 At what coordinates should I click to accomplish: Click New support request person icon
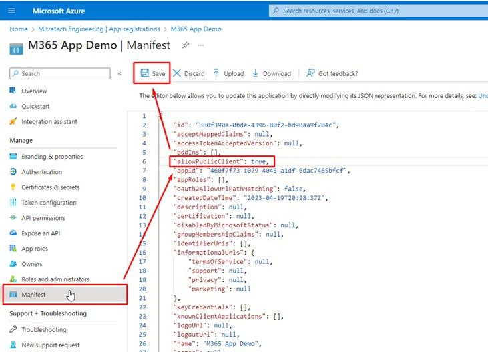click(13, 345)
